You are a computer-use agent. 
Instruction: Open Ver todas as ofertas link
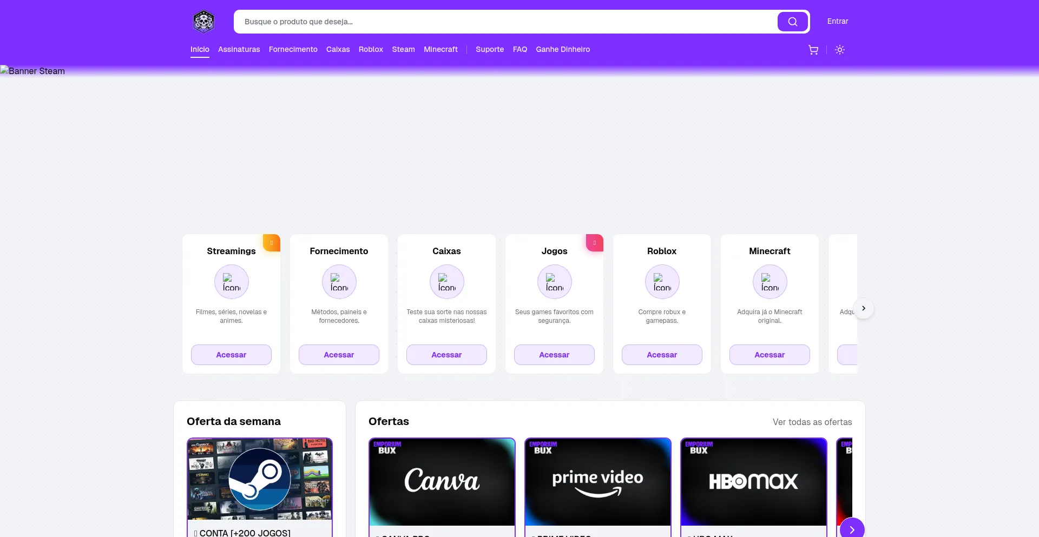[812, 422]
